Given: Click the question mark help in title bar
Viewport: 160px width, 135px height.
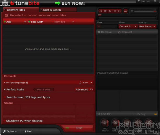Looking at the screenshot, I should (x=139, y=2).
